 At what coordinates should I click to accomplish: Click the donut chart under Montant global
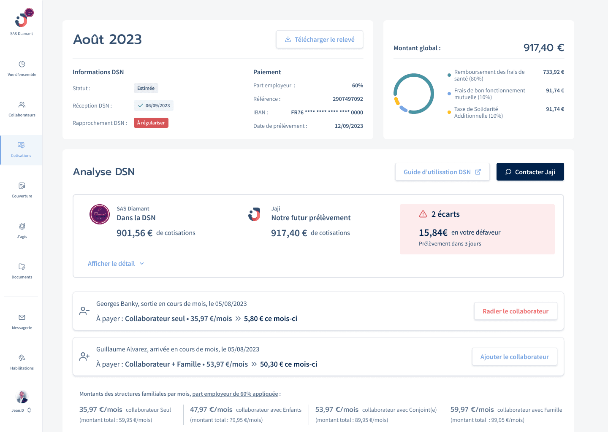[414, 94]
